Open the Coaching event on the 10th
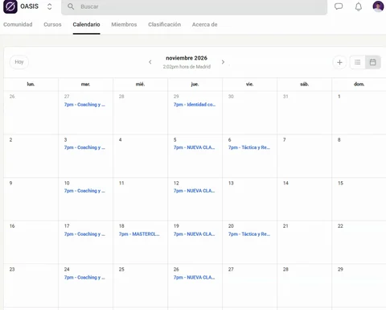The height and width of the screenshot is (310, 386). coord(84,191)
